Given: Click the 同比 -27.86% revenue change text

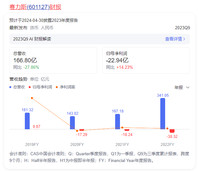Looking at the screenshot, I should click(26, 67).
